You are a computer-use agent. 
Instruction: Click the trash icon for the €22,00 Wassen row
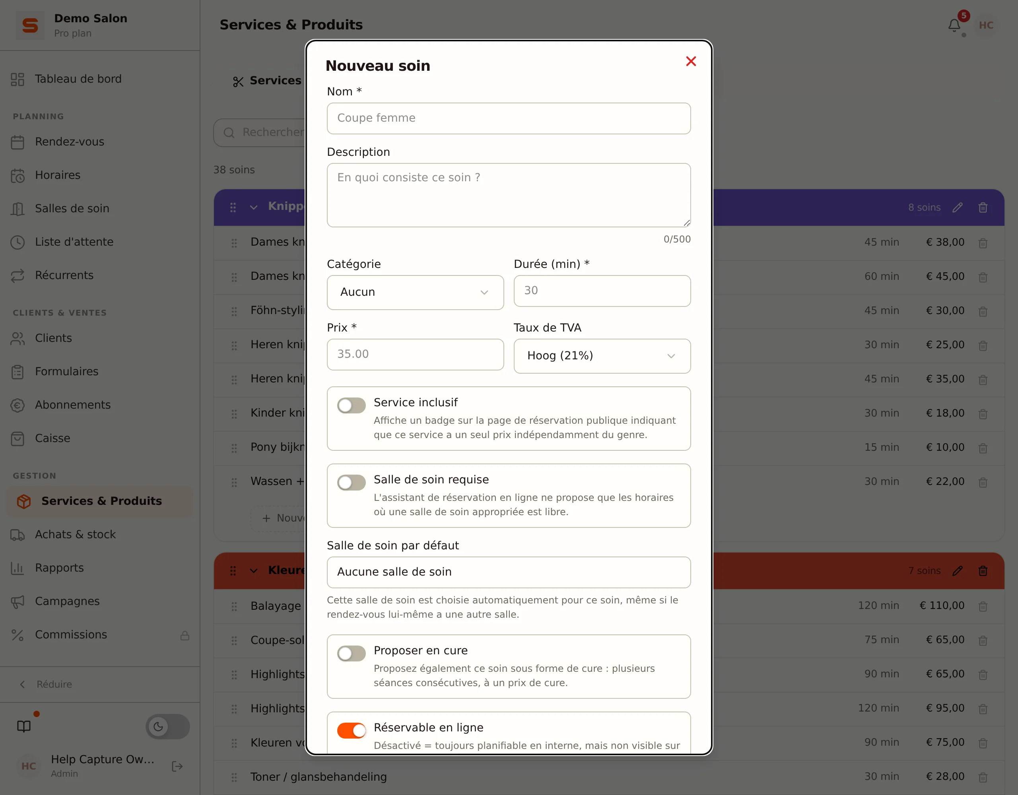pyautogui.click(x=983, y=482)
